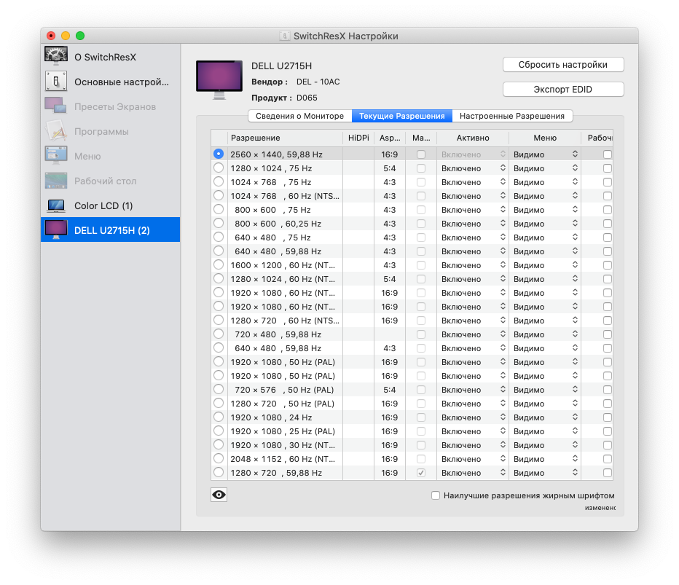Tick the Рабочий checkbox for 2560 × 1440 row

click(x=608, y=154)
